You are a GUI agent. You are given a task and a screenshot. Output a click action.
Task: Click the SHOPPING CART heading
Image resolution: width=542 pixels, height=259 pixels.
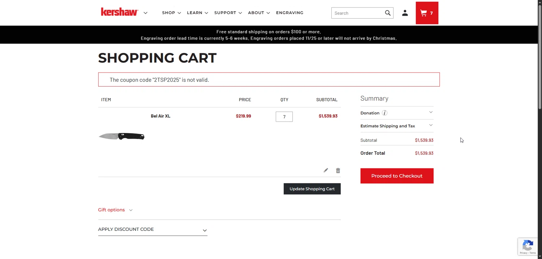(157, 58)
